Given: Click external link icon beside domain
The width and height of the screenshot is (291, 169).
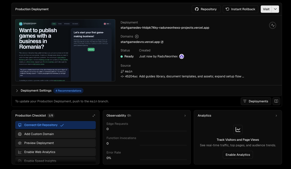Looking at the screenshot, I should [x=162, y=42].
